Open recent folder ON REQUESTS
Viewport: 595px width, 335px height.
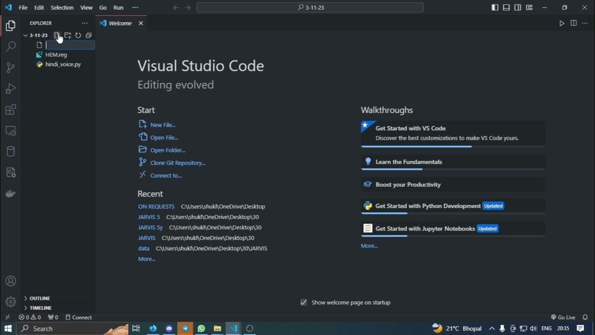(156, 207)
